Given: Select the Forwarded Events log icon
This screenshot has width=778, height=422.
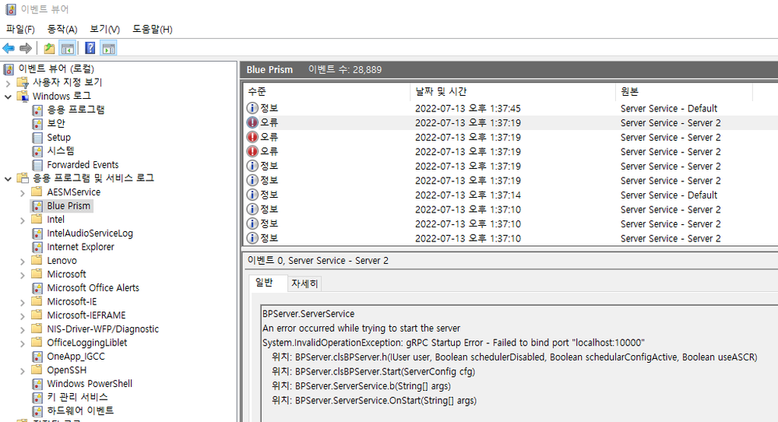Looking at the screenshot, I should point(37,164).
